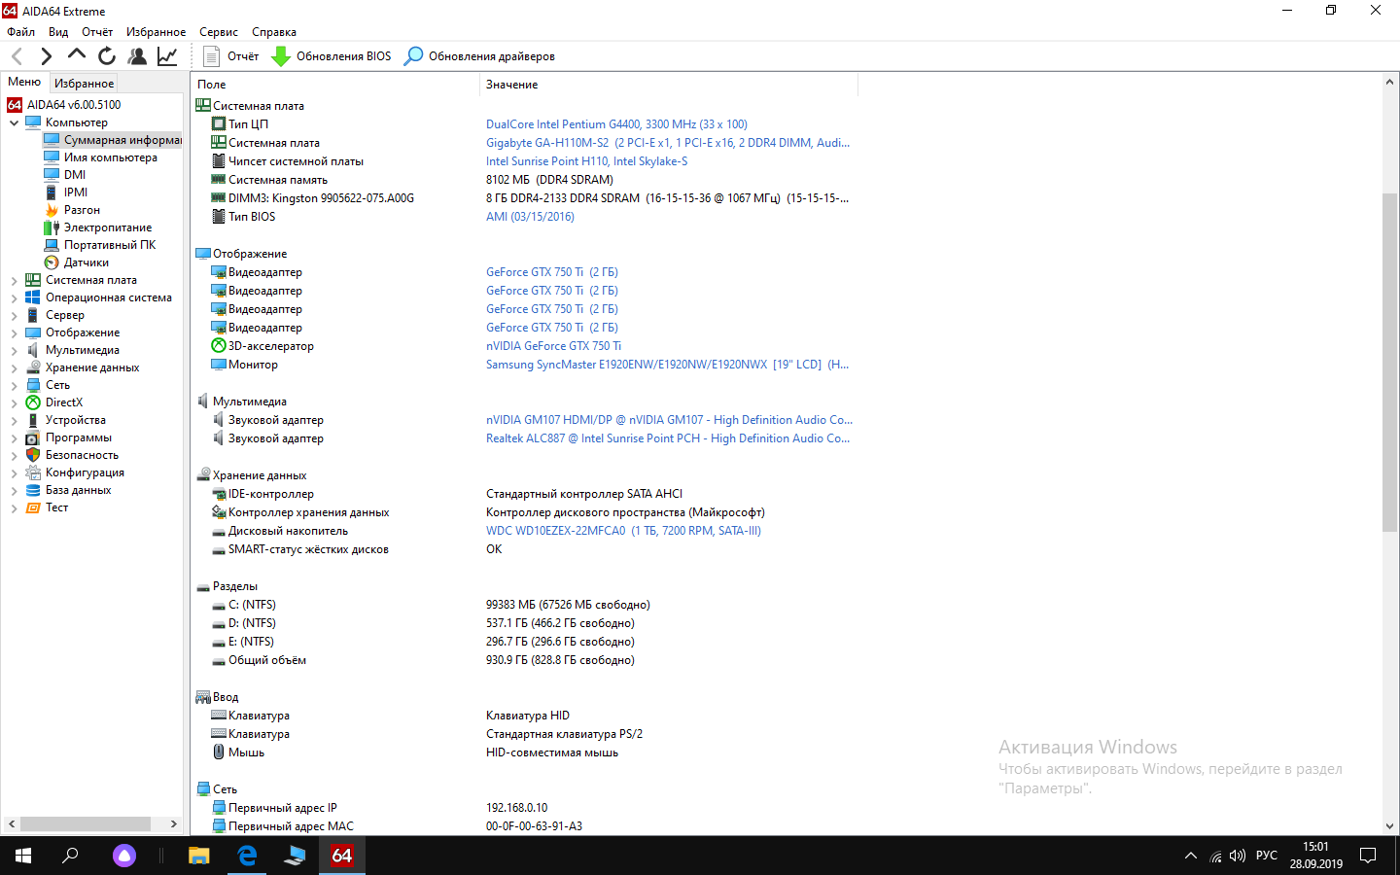The width and height of the screenshot is (1400, 875).
Task: Click the Безопасность shield icon in tree
Action: (x=33, y=455)
